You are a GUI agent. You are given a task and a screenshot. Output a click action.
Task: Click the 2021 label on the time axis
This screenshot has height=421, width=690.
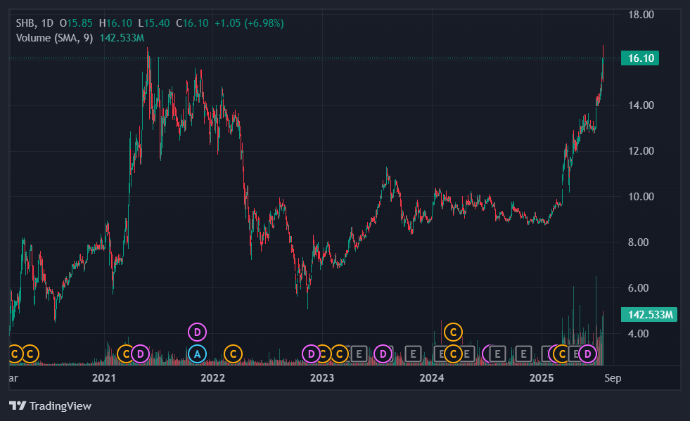[x=104, y=378]
